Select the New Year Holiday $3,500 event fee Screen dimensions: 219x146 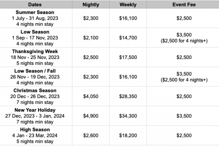[184, 116]
